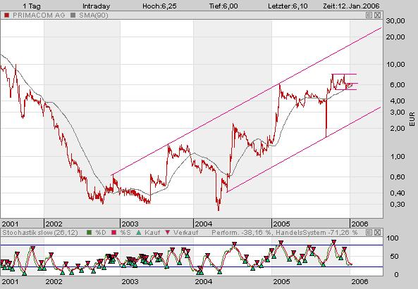Open the Stochastik slow panel's settings icon
The height and width of the screenshot is (289, 418).
click(369, 233)
